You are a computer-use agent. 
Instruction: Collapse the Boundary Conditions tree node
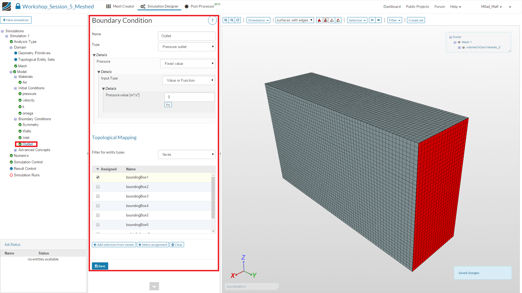[x=15, y=119]
